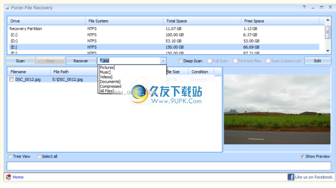336x188 pixels.
Task: Click the drive list scrollbar thumb
Action: pos(327,32)
